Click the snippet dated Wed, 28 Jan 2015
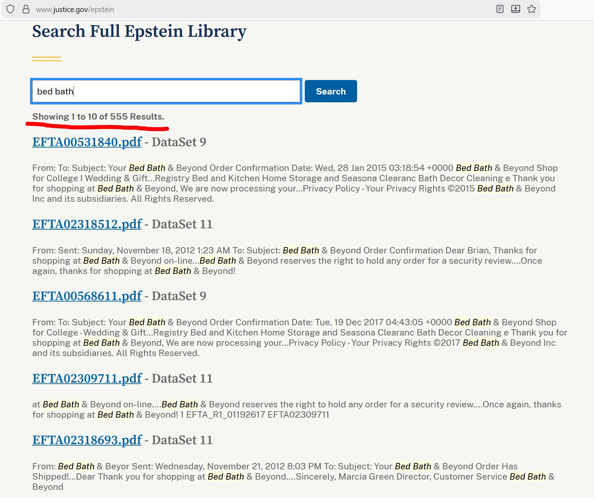This screenshot has width=594, height=498. [295, 183]
